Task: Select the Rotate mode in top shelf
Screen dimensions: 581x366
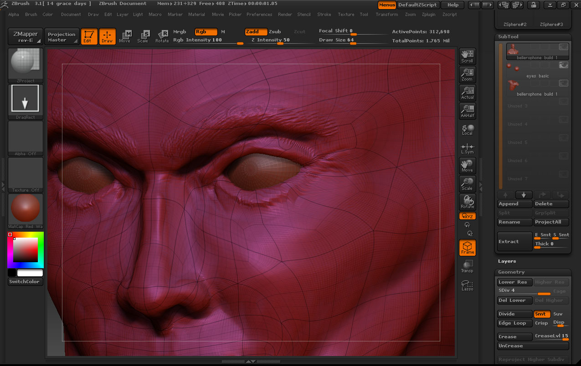Action: point(162,36)
